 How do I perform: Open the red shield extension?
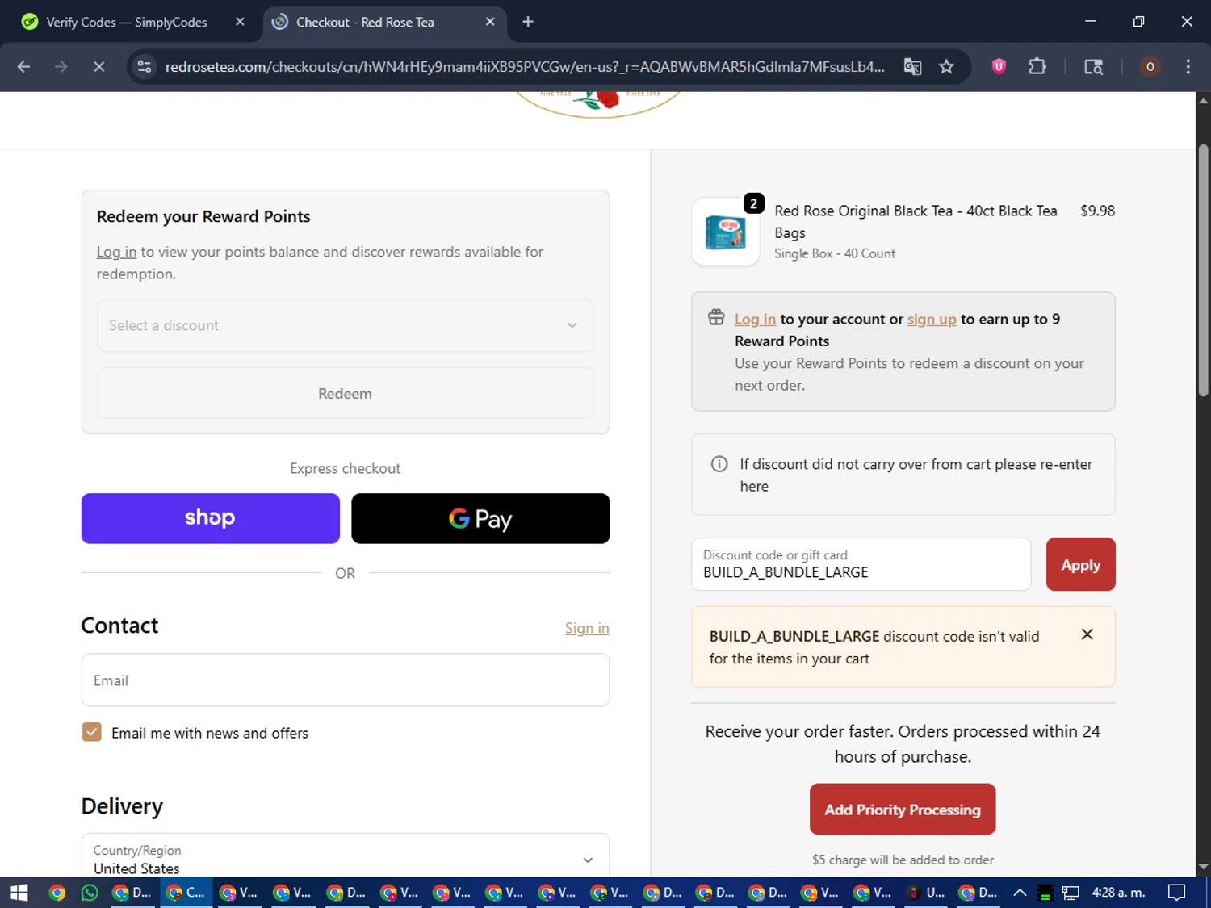click(999, 67)
